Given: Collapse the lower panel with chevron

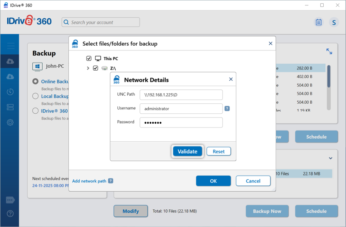Looking at the screenshot, I should pyautogui.click(x=330, y=158).
